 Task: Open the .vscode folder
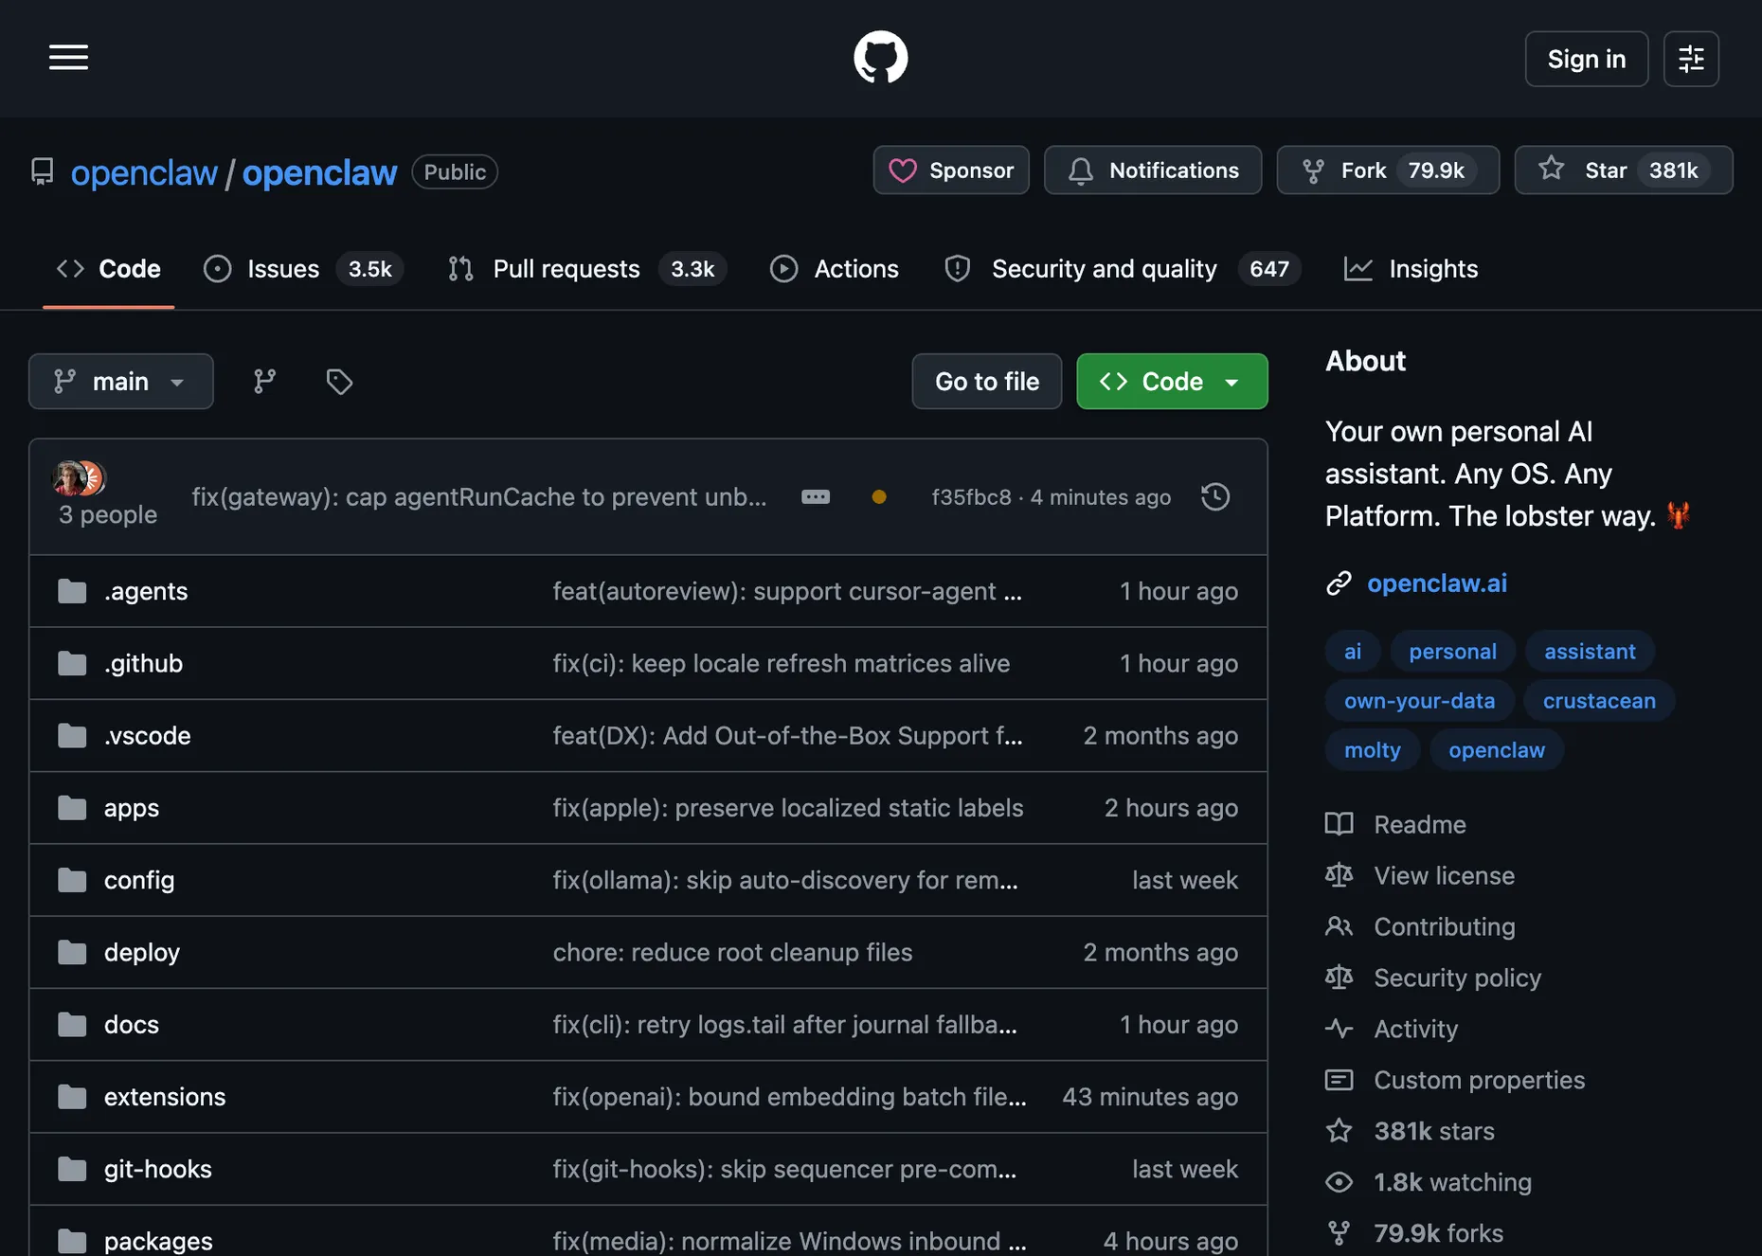[x=147, y=735]
